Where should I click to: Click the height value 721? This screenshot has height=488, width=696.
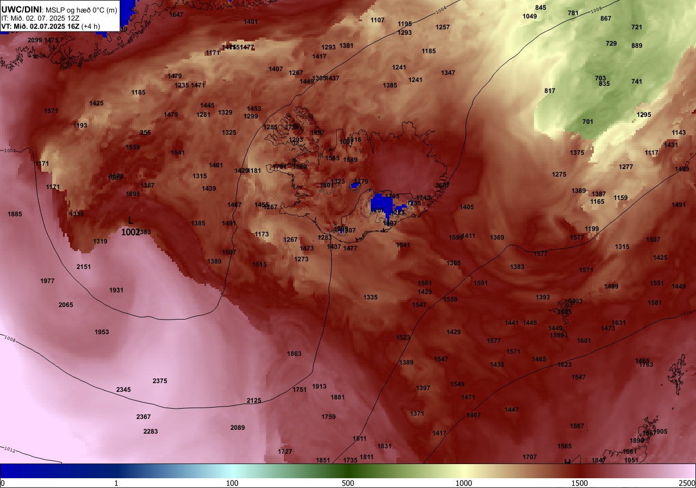(637, 27)
